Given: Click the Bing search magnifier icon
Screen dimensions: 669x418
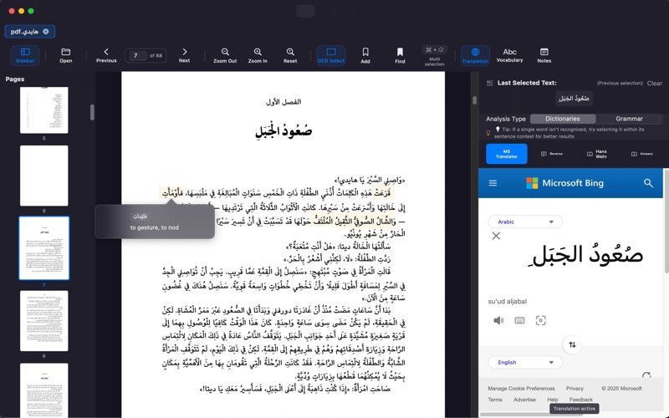Looking at the screenshot, I should coord(648,183).
